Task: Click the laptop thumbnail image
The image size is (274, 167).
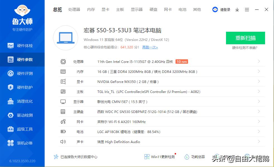Action: click(x=65, y=38)
